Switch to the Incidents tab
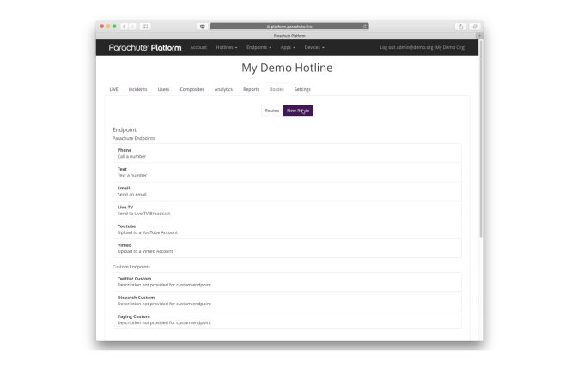Viewport: 584px width, 385px height. pos(137,90)
